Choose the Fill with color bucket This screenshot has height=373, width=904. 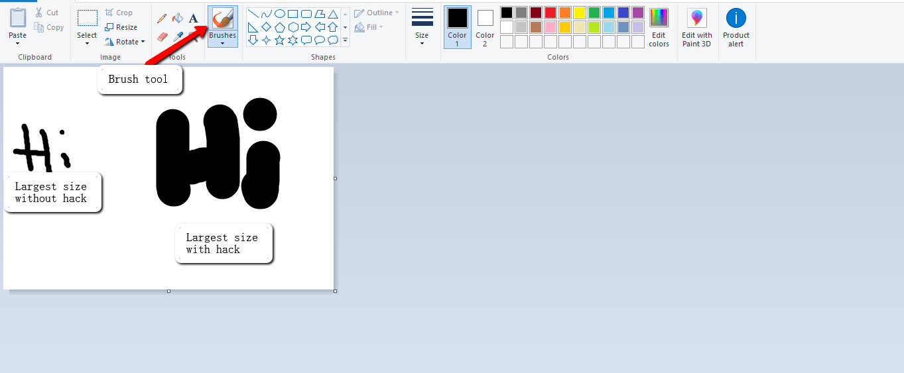point(178,19)
